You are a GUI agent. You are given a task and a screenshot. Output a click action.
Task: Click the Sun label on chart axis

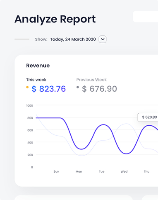(56, 171)
